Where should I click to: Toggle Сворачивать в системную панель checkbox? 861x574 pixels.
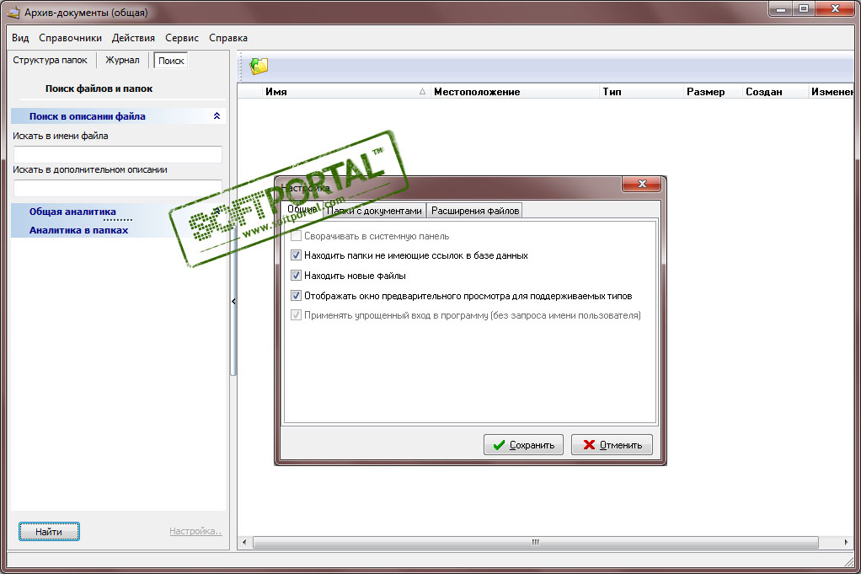click(296, 236)
